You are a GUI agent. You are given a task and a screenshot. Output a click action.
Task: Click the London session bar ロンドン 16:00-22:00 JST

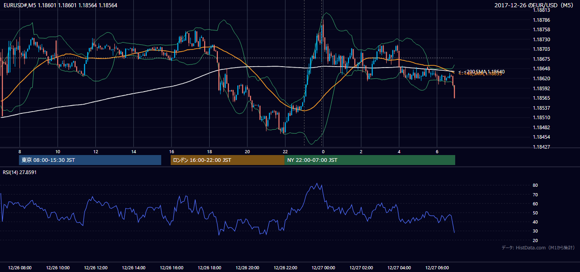click(x=227, y=160)
